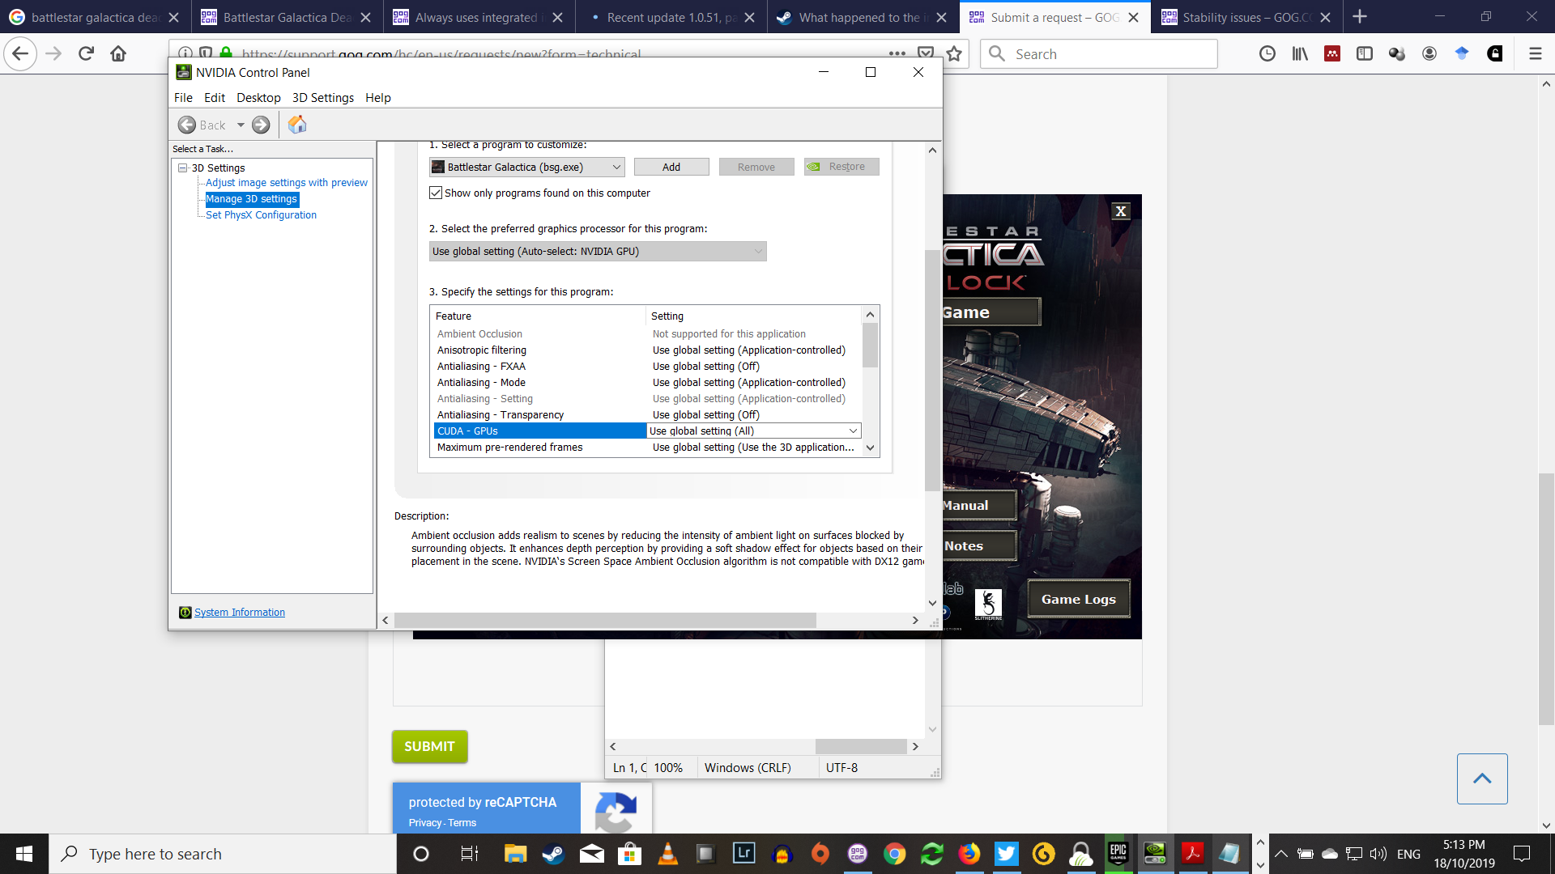Click the Remove program button
This screenshot has width=1555, height=874.
click(756, 167)
